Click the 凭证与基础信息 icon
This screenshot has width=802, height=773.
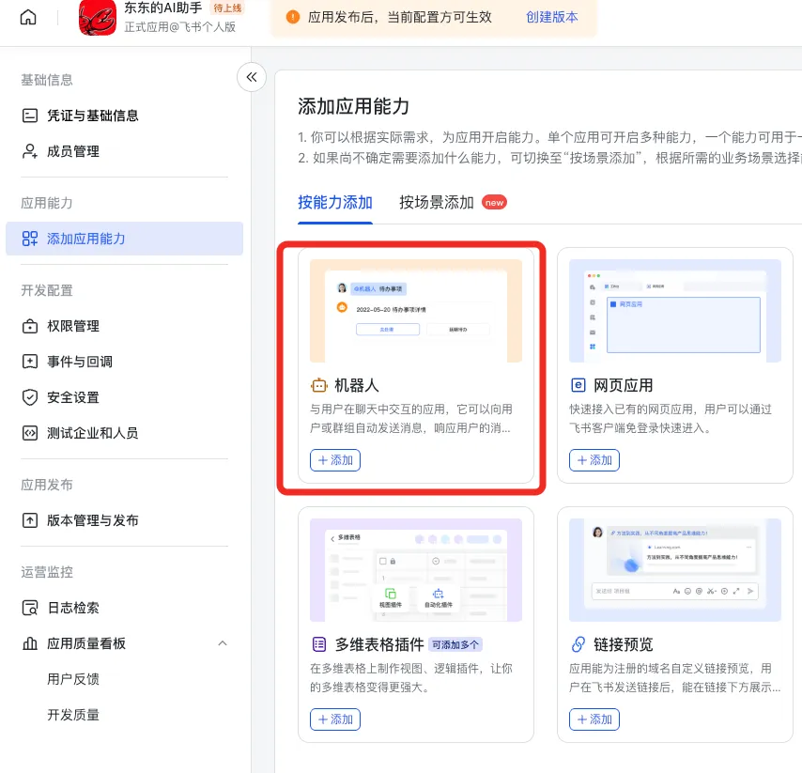(x=30, y=116)
